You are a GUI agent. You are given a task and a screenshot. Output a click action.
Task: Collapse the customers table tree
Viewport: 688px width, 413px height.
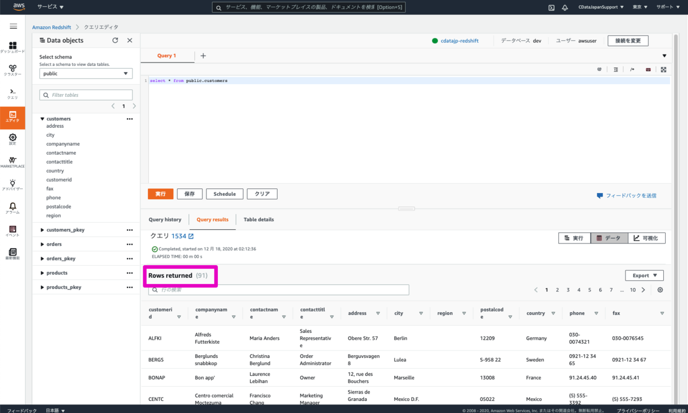tap(42, 119)
